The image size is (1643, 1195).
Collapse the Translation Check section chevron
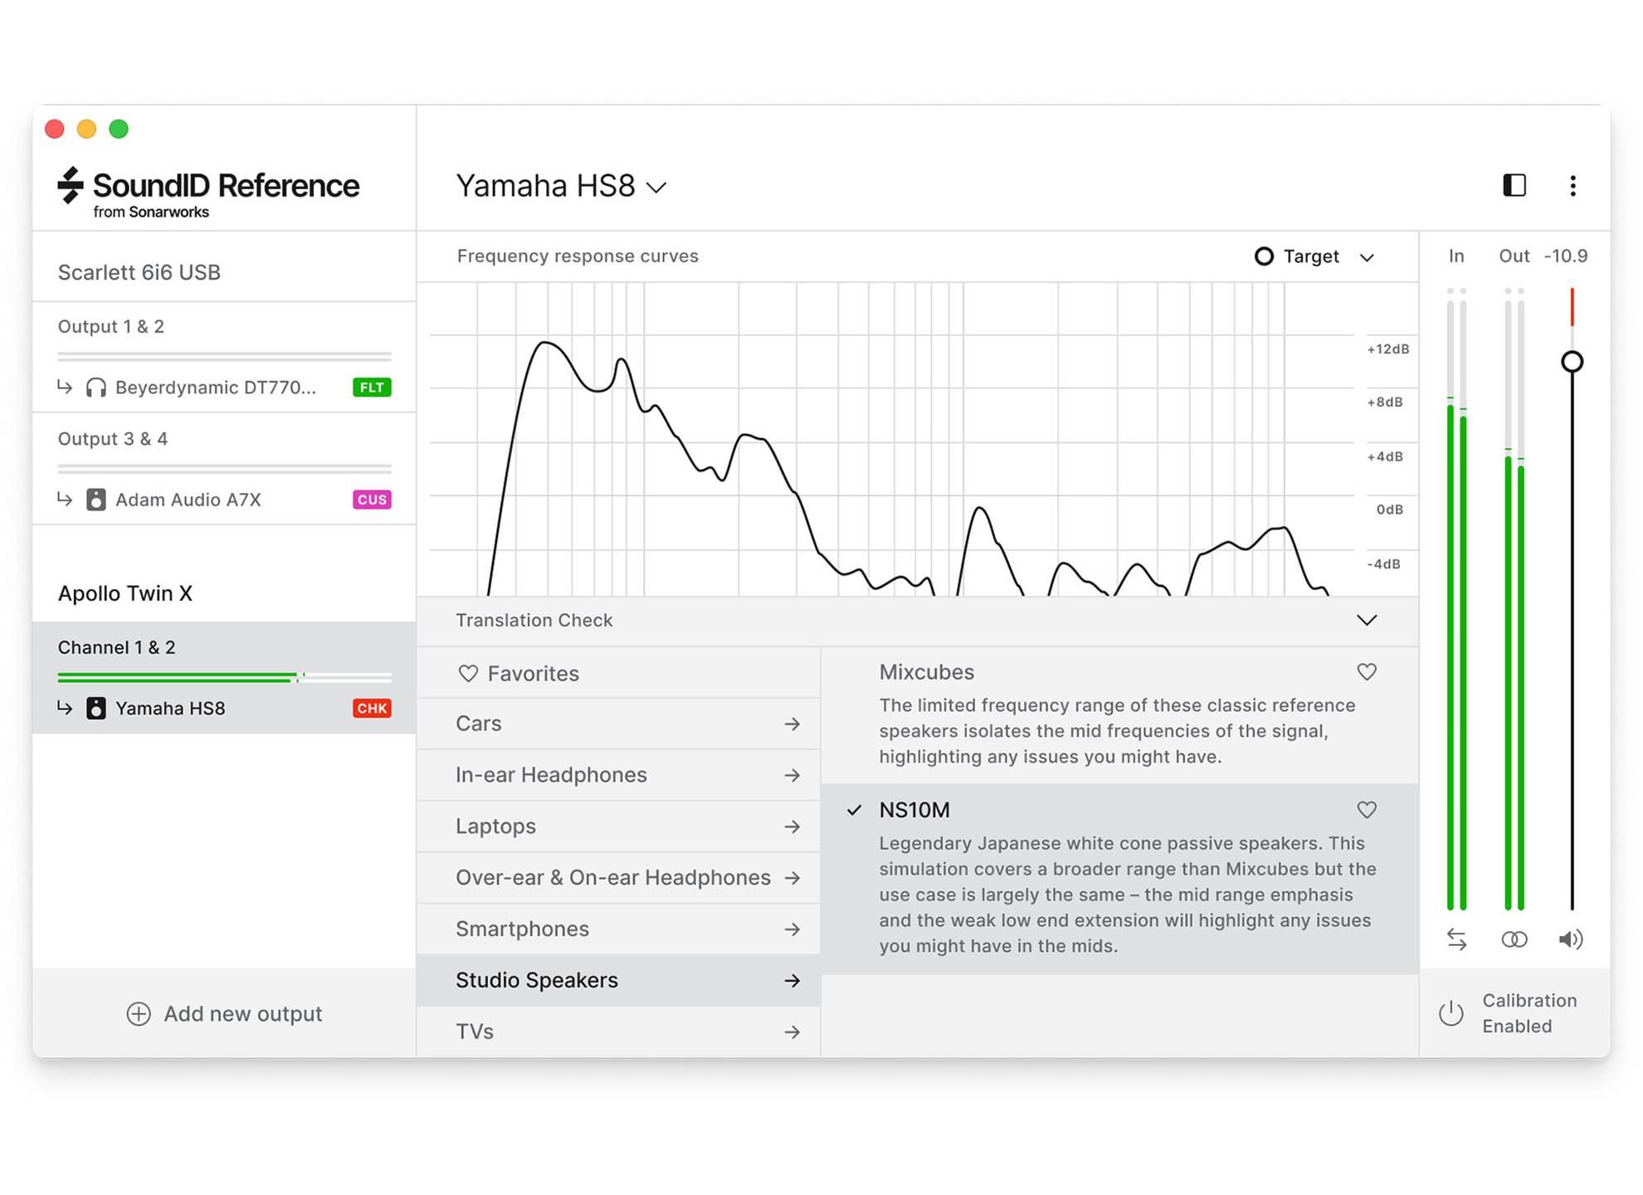coord(1366,620)
